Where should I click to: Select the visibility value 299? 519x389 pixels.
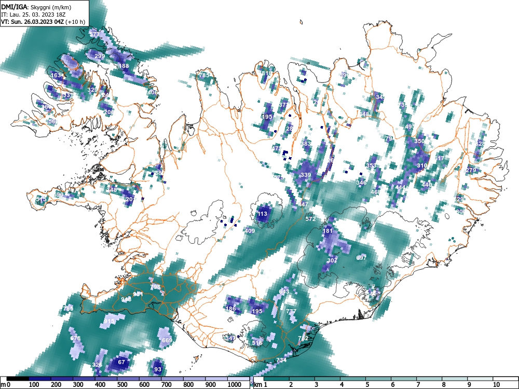point(100,56)
